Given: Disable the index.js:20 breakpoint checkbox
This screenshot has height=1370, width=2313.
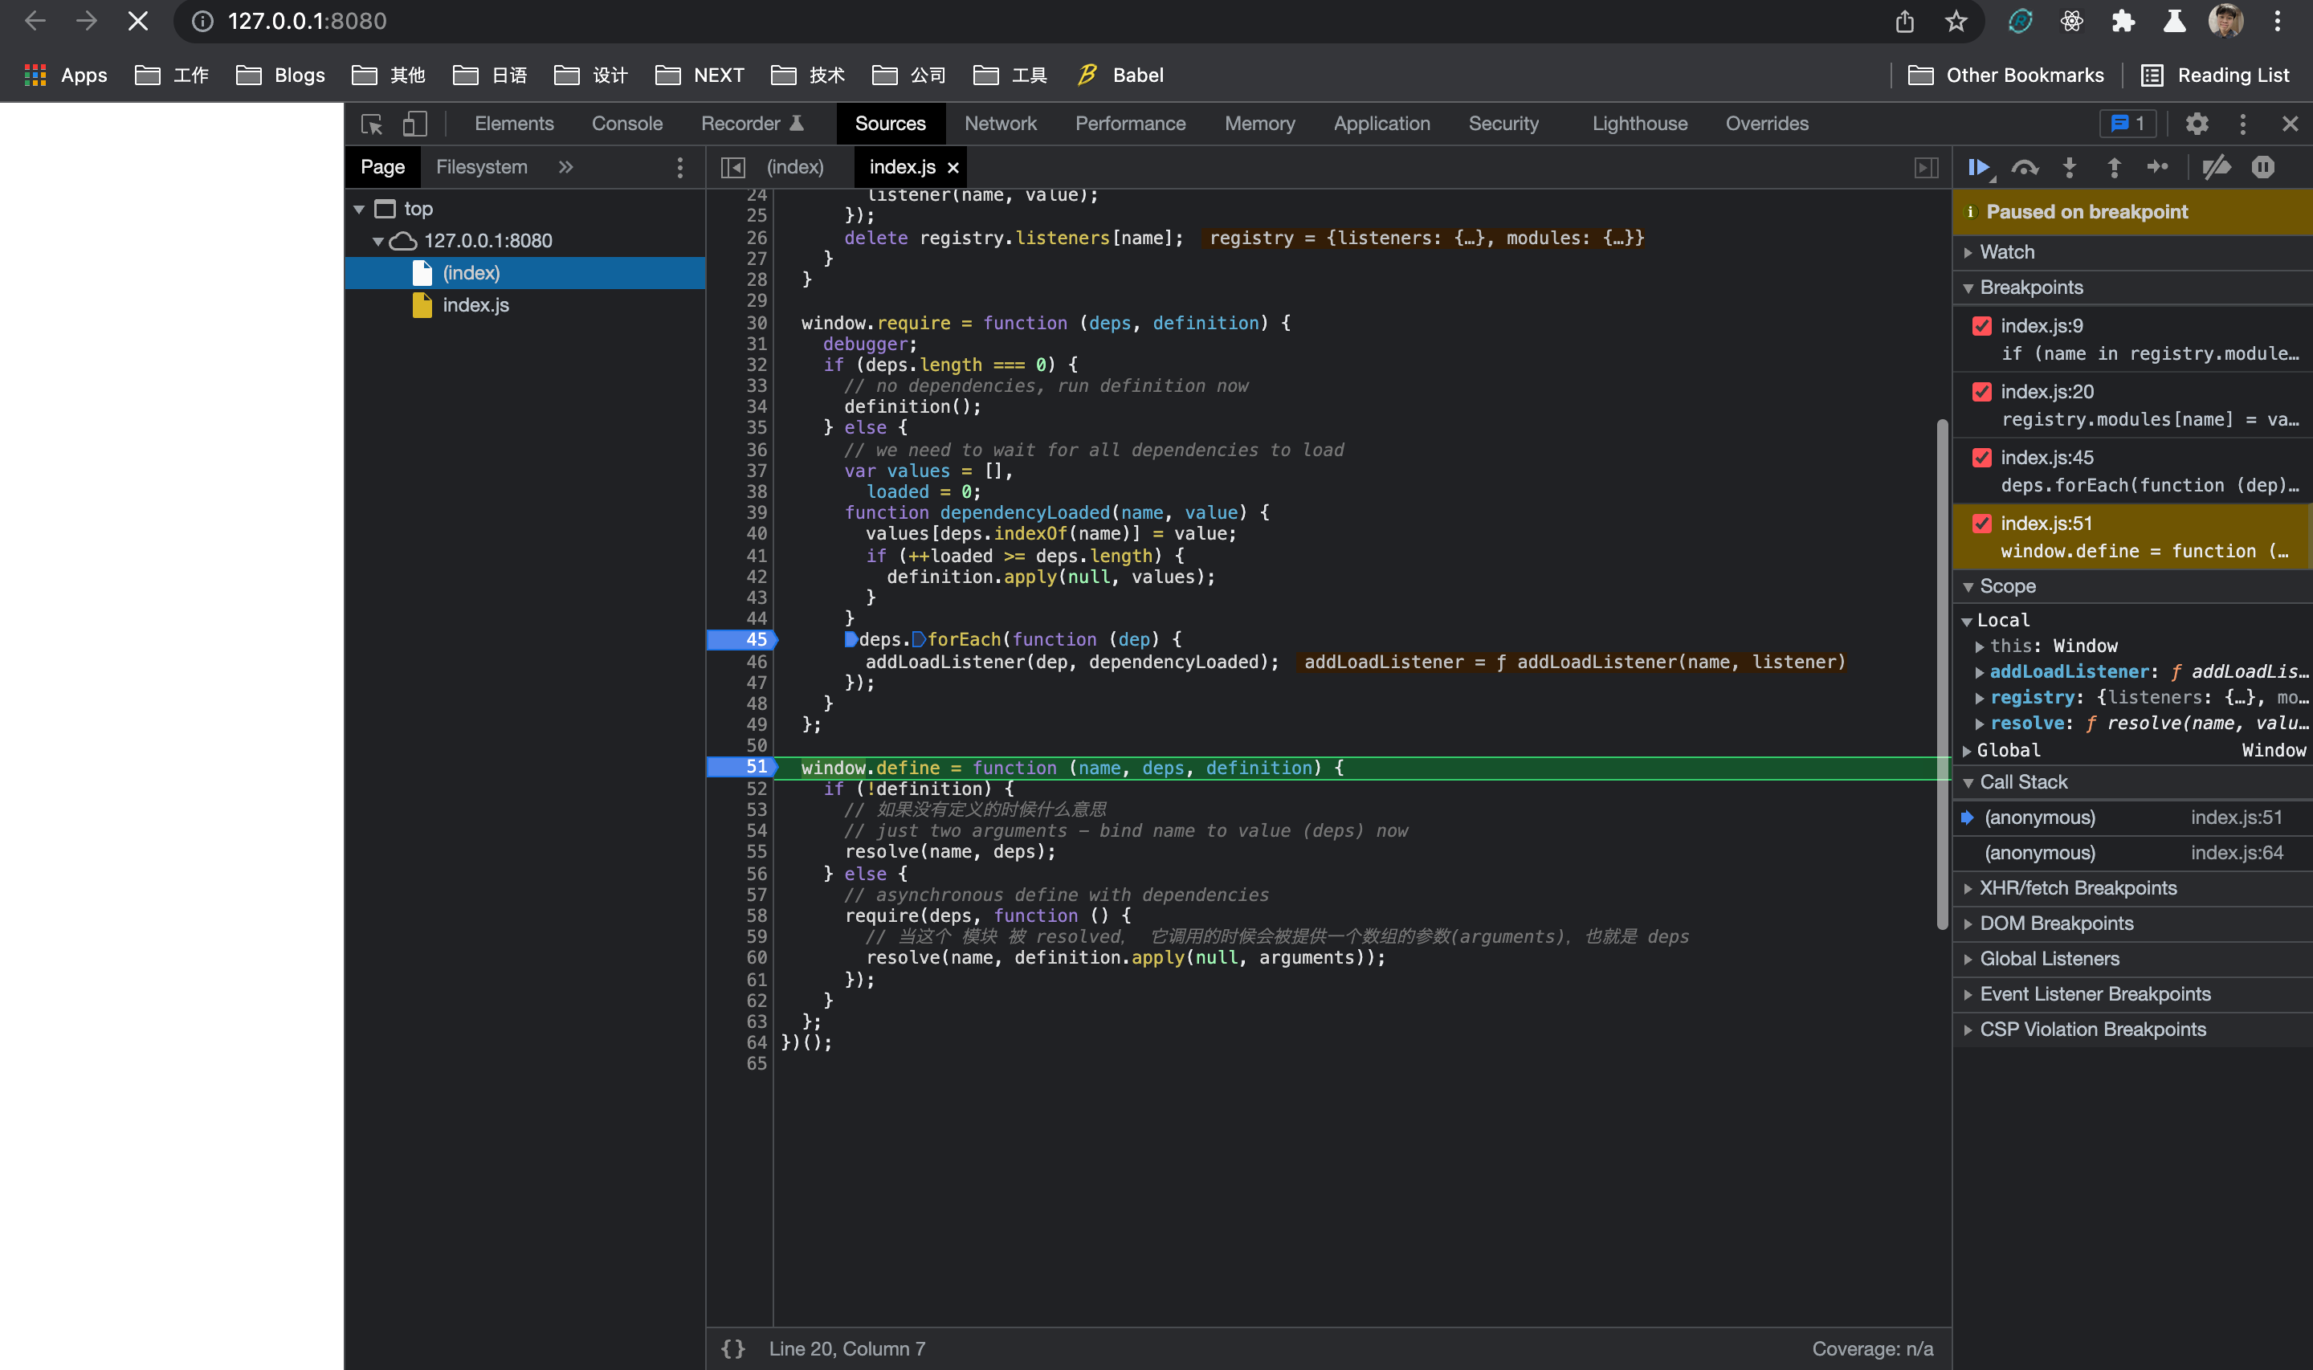Looking at the screenshot, I should pyautogui.click(x=1981, y=391).
